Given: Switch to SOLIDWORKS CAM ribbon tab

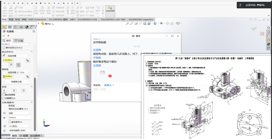Looking at the screenshot, I should [x=87, y=19].
